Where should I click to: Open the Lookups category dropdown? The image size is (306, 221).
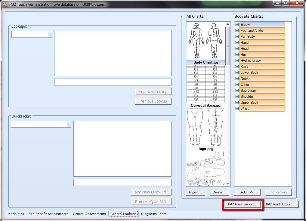pyautogui.click(x=50, y=34)
